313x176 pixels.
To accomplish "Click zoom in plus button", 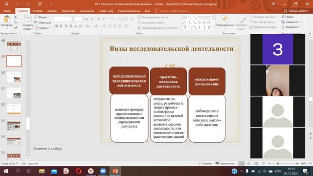I will pyautogui.click(x=297, y=163).
